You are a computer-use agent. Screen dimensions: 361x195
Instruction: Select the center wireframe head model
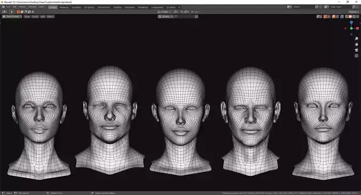180,121
